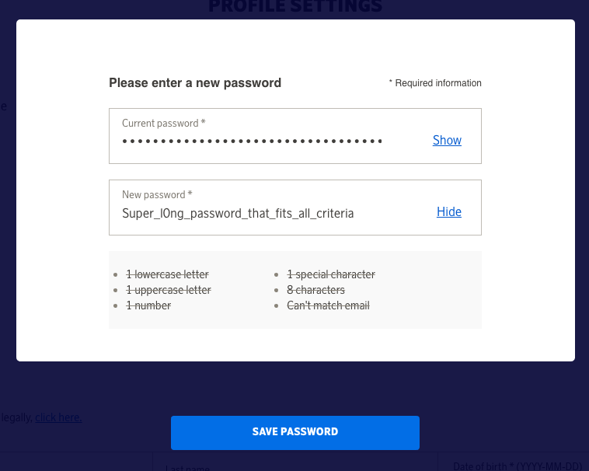The image size is (589, 471).
Task: Click the '1 uppercase letter' requirement
Action: (x=168, y=290)
